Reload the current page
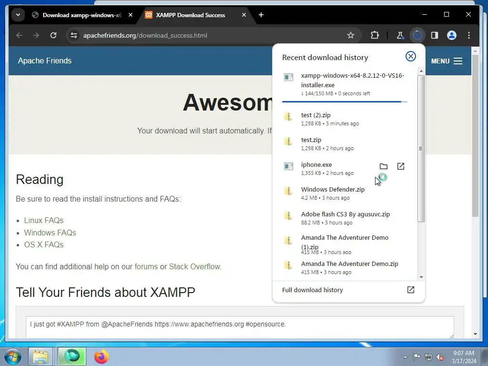488x366 pixels. [x=53, y=35]
